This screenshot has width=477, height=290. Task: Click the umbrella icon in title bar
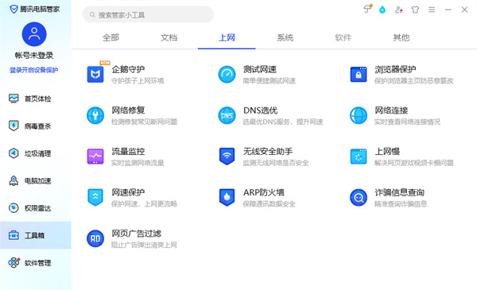pyautogui.click(x=367, y=9)
